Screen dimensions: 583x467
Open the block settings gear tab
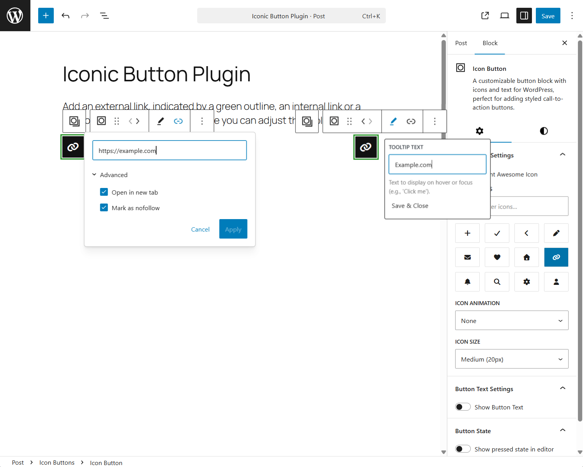coord(480,131)
